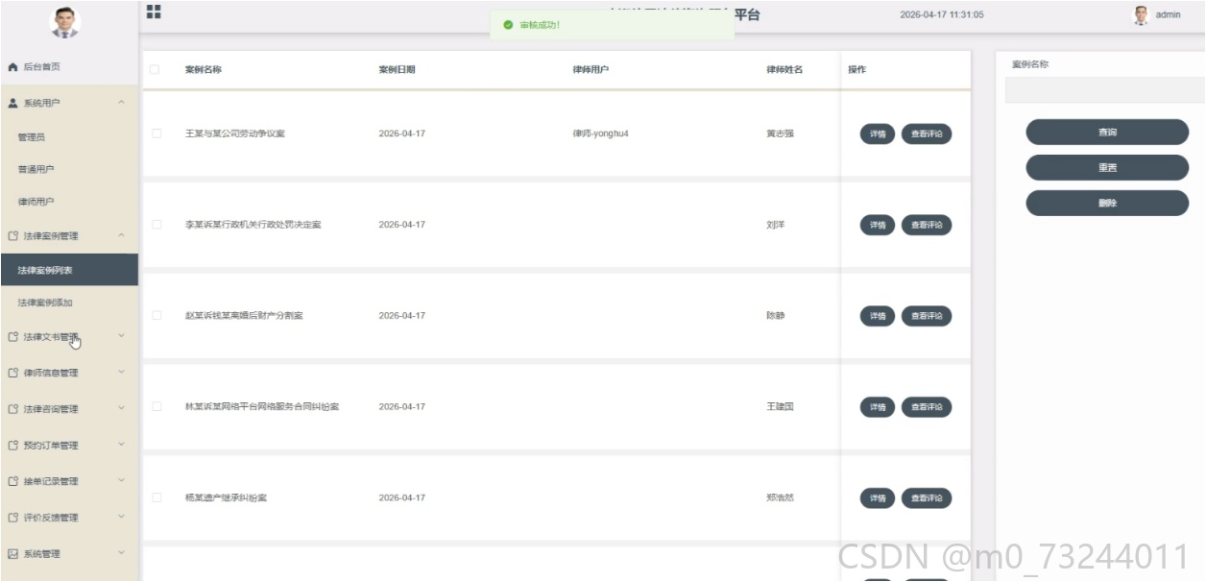
Task: Click 详情 for 李某诉某行政机关 case
Action: (878, 225)
